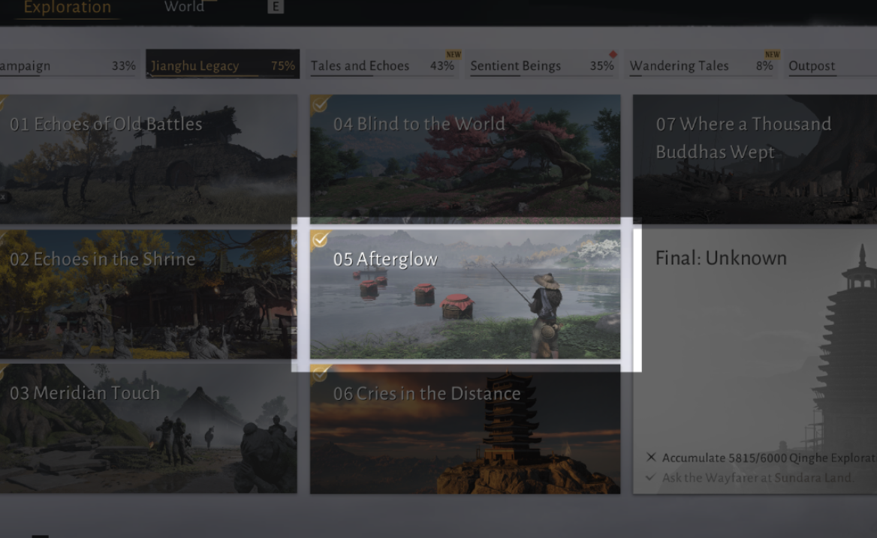877x538 pixels.
Task: Open the Tales and Echoes category
Action: [x=383, y=65]
